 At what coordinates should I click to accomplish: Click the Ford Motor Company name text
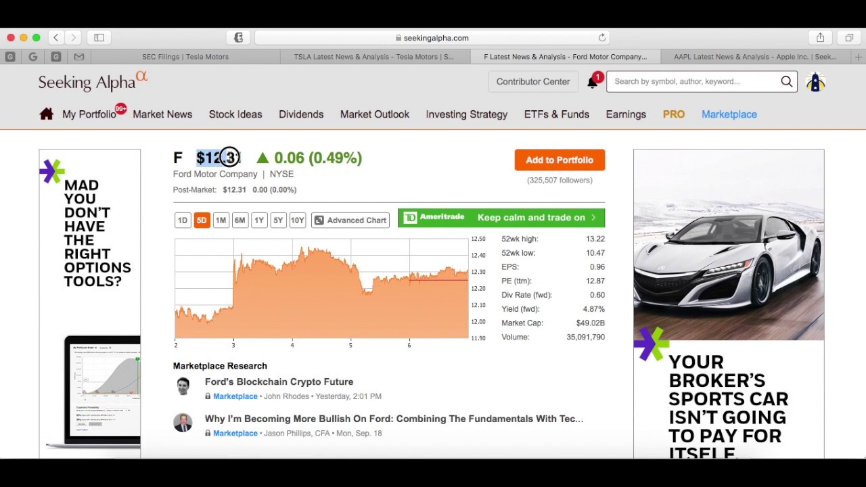tap(215, 175)
